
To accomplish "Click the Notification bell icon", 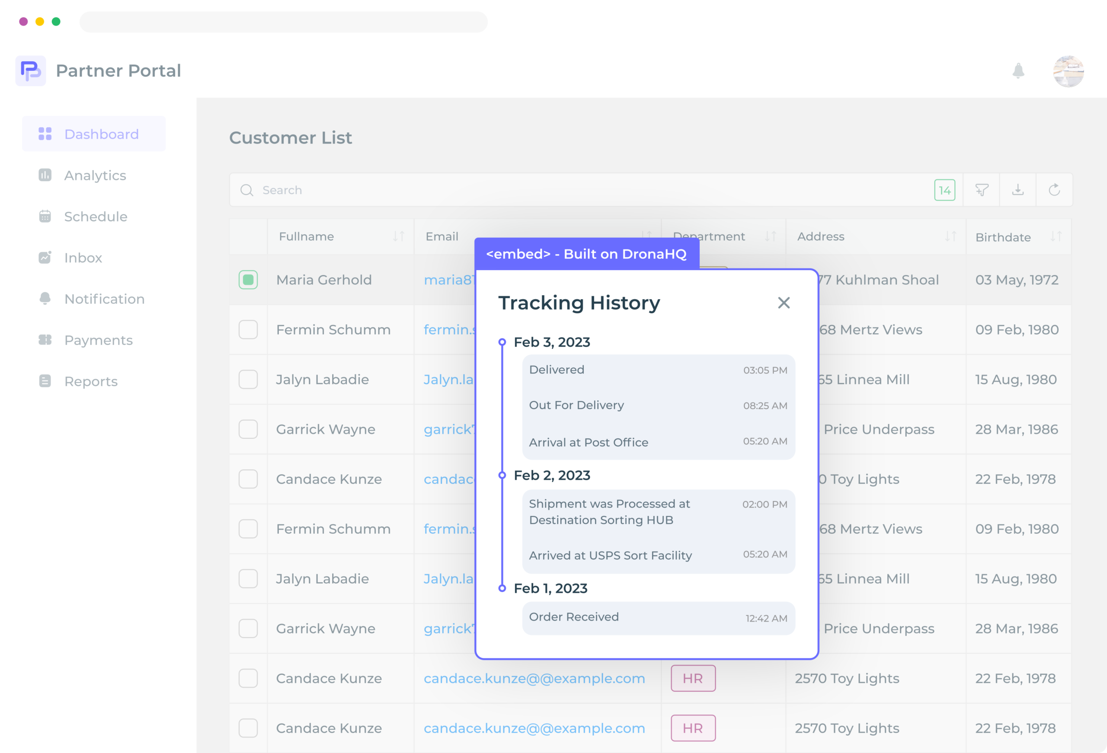I will [1018, 70].
